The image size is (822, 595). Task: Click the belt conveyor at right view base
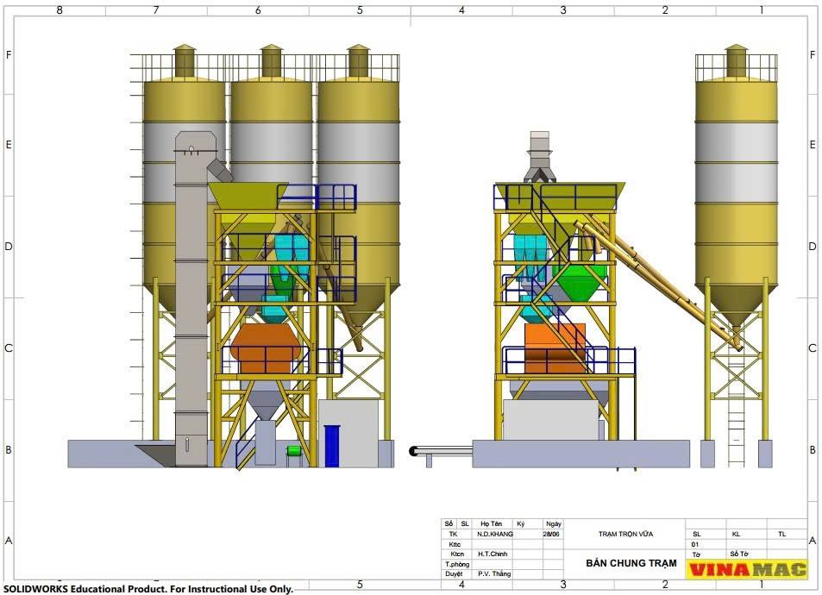pyautogui.click(x=442, y=450)
